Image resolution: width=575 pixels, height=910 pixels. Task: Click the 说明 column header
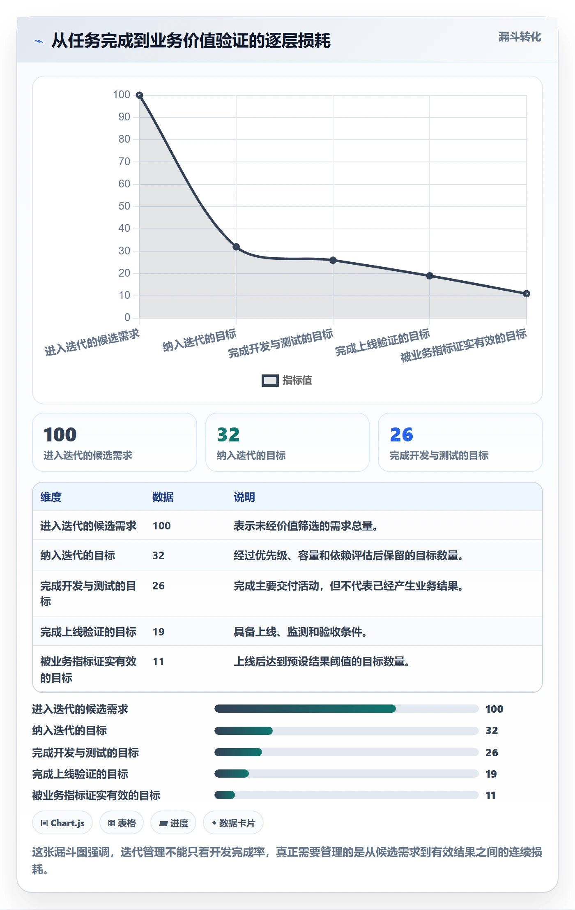[244, 497]
